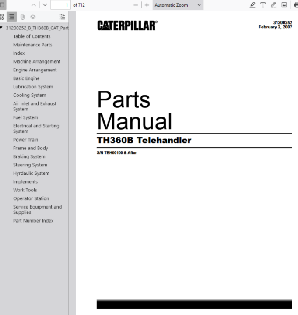Open Braking System bookmark
The height and width of the screenshot is (315, 298).
(x=29, y=157)
